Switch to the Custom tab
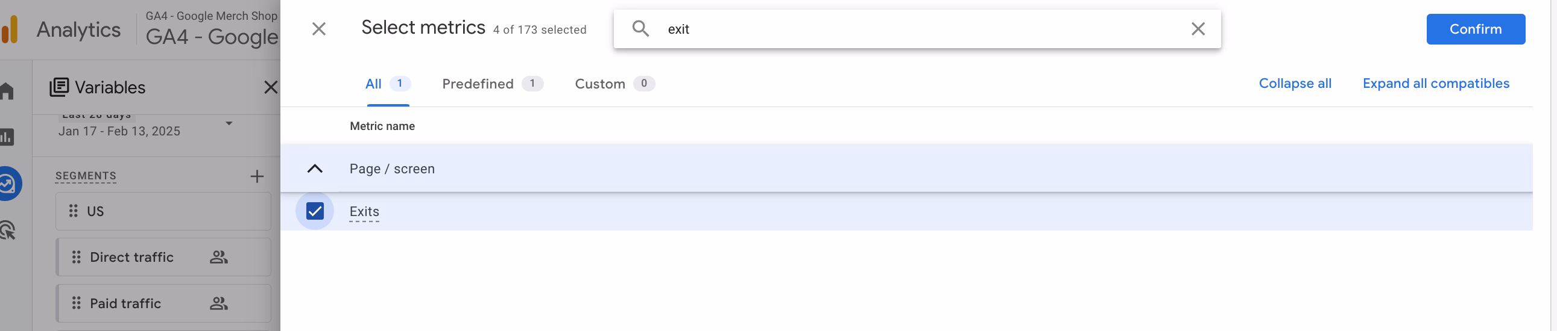 tap(614, 84)
